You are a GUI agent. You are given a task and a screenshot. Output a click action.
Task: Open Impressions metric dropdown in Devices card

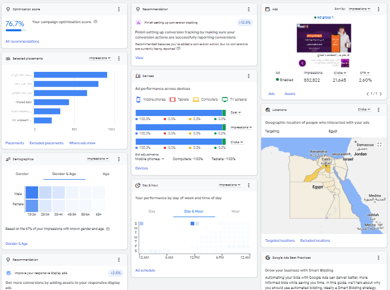[x=241, y=127]
